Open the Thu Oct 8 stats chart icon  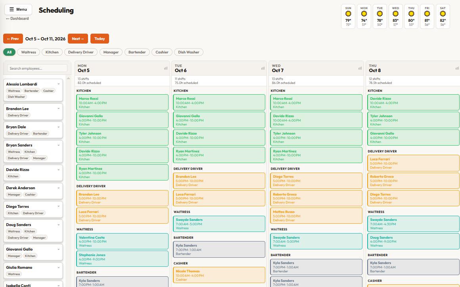(457, 68)
